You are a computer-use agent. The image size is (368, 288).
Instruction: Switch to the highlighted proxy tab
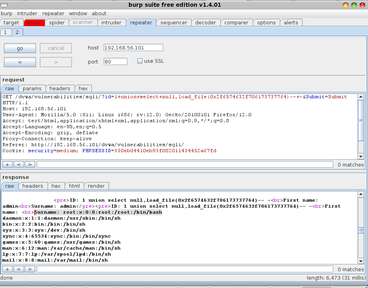click(x=34, y=22)
